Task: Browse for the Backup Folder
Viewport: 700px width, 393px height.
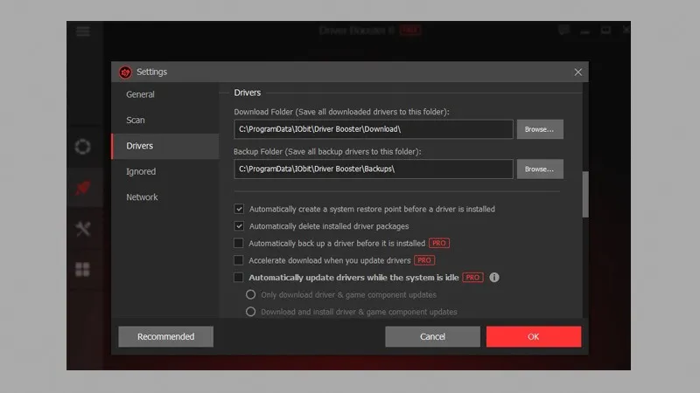Action: [540, 169]
